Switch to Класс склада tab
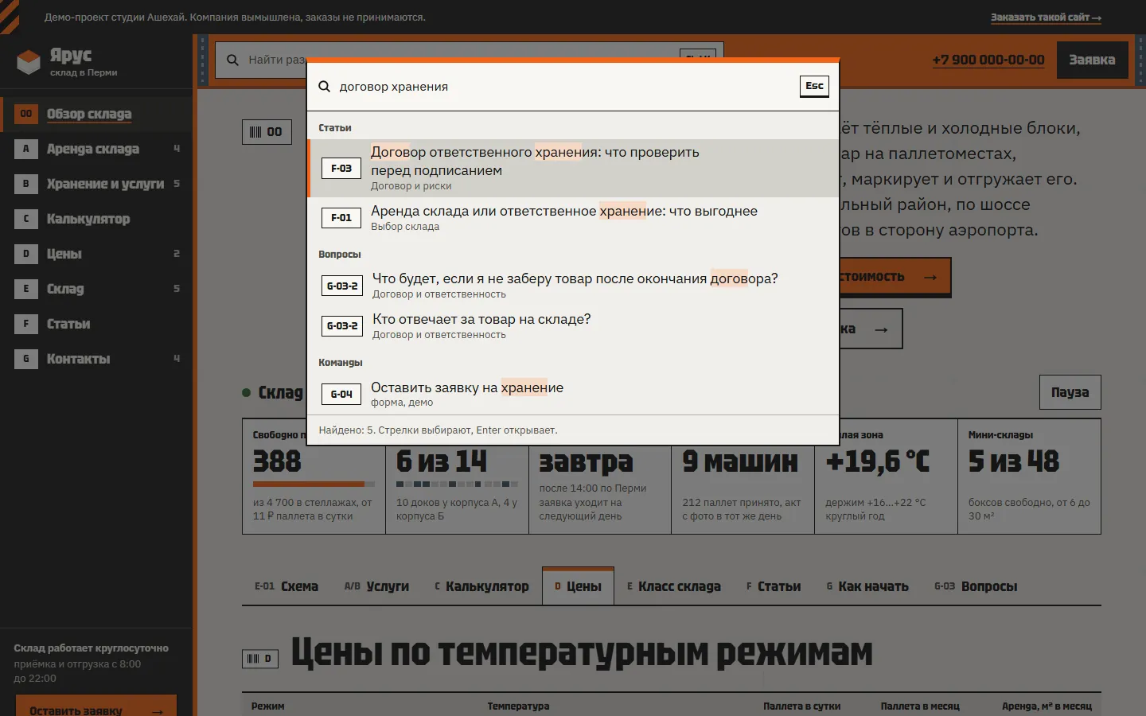Image resolution: width=1146 pixels, height=716 pixels. click(x=674, y=586)
